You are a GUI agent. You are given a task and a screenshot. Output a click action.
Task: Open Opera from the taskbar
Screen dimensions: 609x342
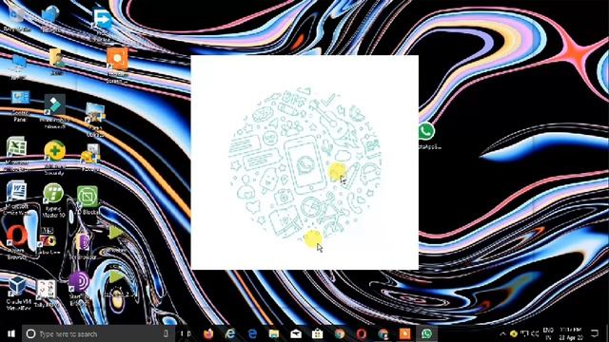coord(362,333)
